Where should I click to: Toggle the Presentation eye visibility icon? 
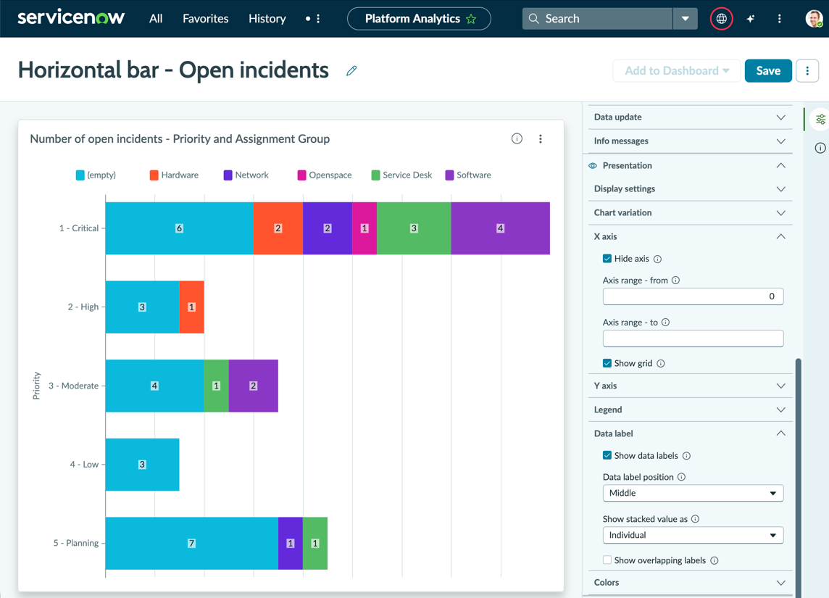pos(593,165)
